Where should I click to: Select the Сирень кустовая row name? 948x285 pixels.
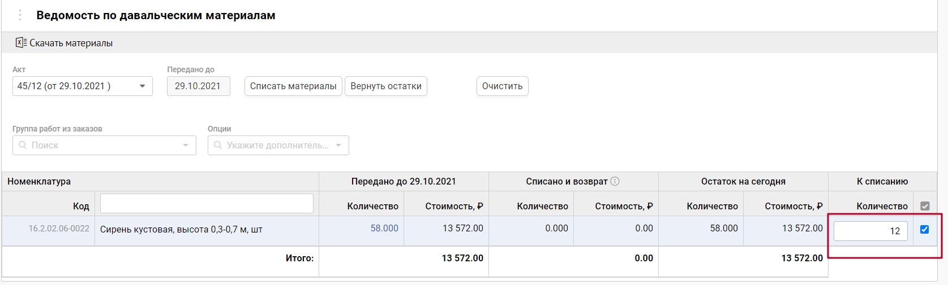[181, 230]
